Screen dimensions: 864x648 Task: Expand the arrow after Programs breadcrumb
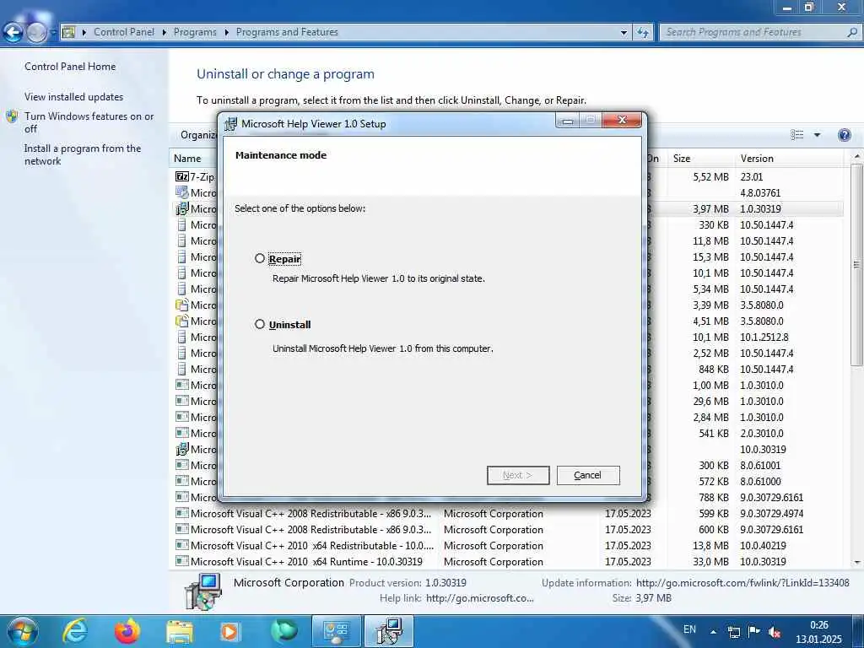pyautogui.click(x=226, y=33)
